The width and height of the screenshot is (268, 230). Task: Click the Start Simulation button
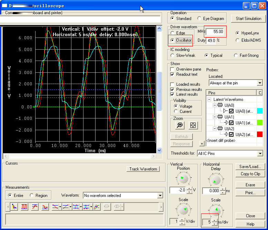point(248,19)
